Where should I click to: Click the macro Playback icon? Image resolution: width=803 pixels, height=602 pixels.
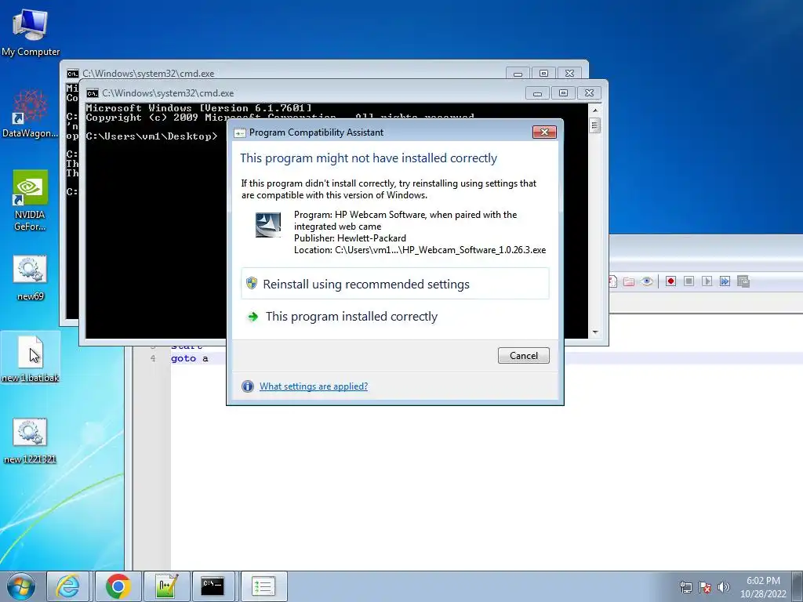pos(707,281)
